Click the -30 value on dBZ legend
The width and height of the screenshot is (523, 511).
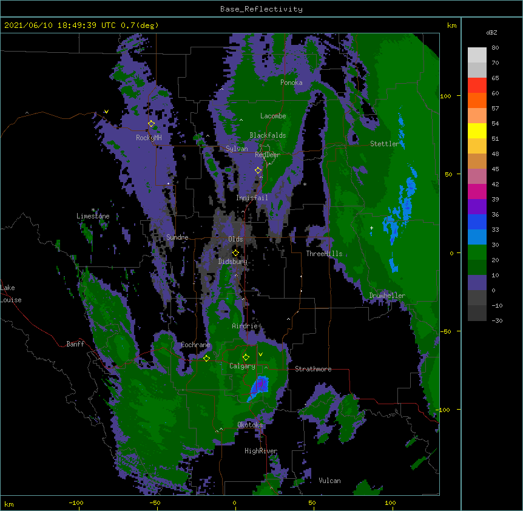497,320
